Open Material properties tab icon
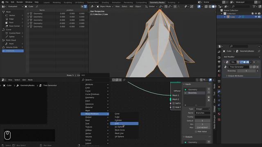Image resolution: width=262 pixels, height=147 pixels. point(219,114)
